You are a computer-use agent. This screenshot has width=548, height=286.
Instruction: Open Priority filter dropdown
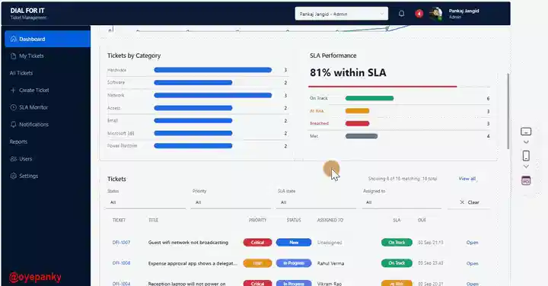pyautogui.click(x=231, y=202)
